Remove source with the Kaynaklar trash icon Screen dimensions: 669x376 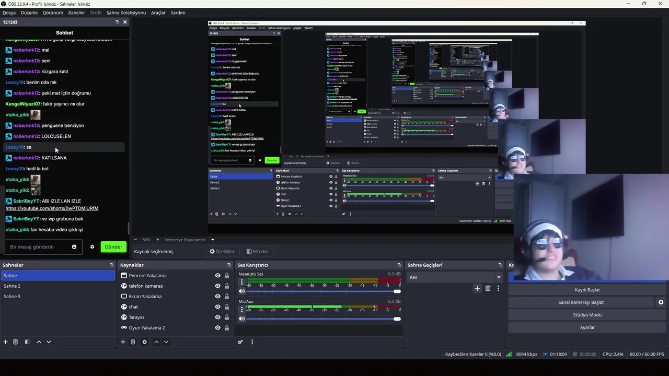(x=133, y=342)
